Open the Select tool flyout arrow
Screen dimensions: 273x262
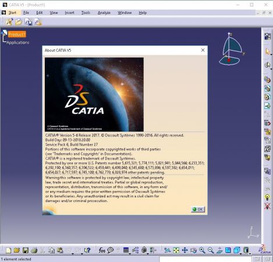(271, 55)
